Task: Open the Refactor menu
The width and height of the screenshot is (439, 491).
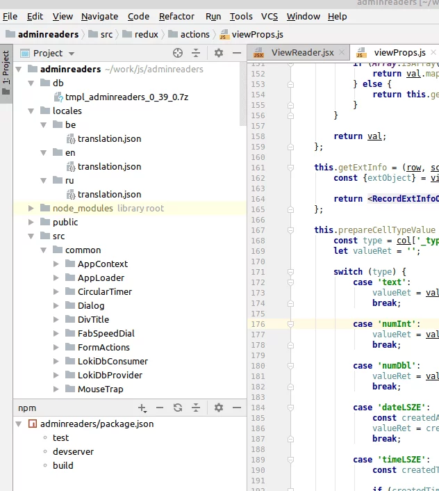Action: click(176, 16)
